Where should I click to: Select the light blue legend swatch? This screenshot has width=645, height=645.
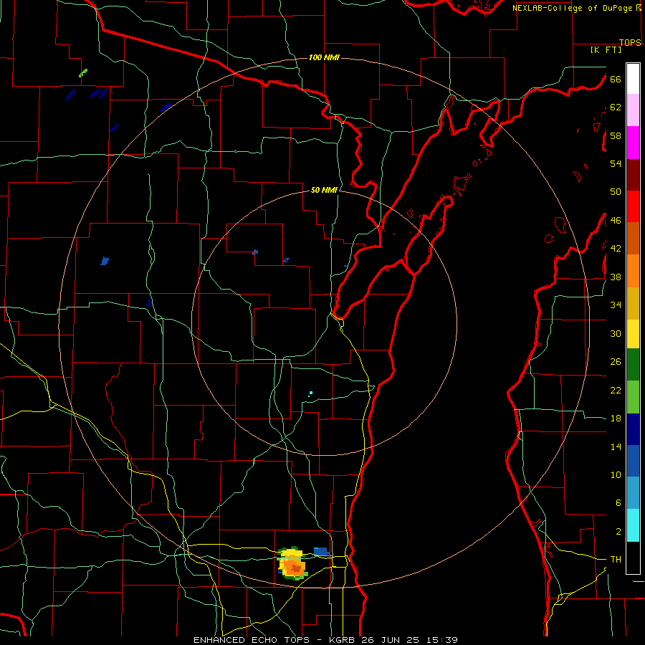coord(633,493)
